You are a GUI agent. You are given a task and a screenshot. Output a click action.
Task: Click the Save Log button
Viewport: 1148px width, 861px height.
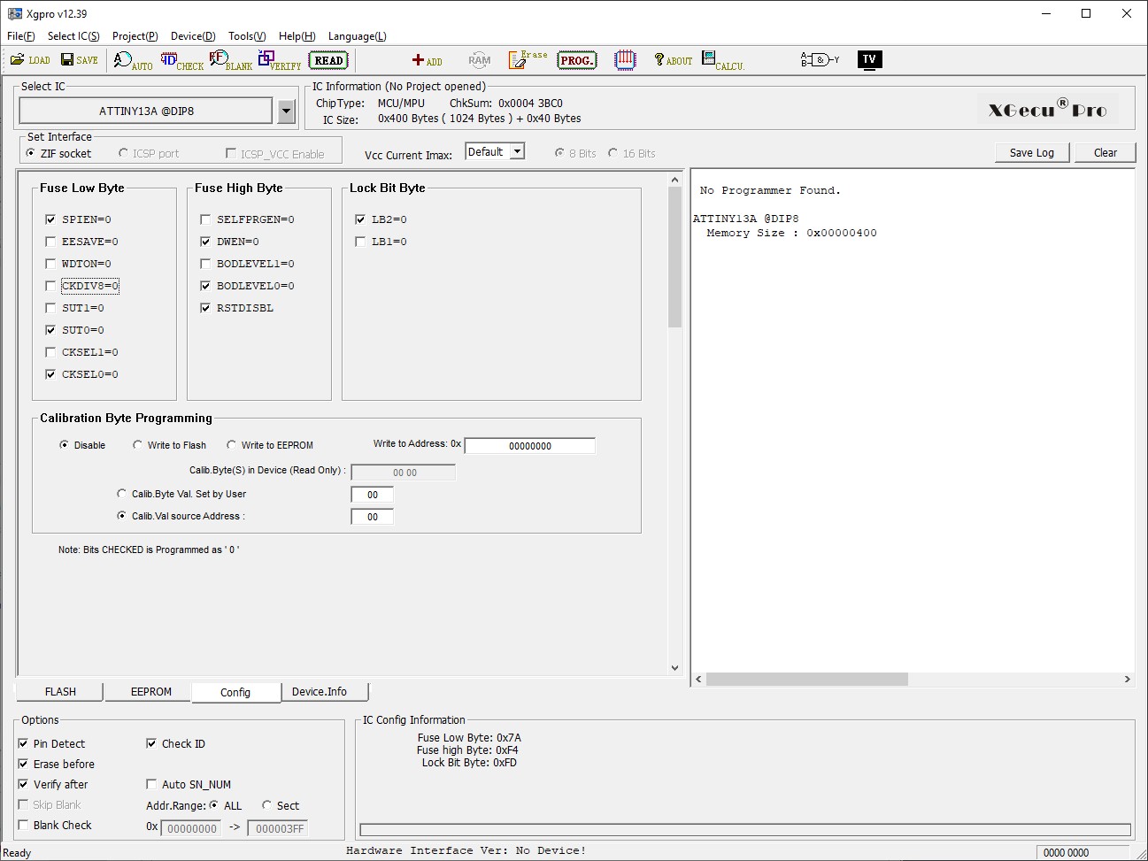[1031, 152]
